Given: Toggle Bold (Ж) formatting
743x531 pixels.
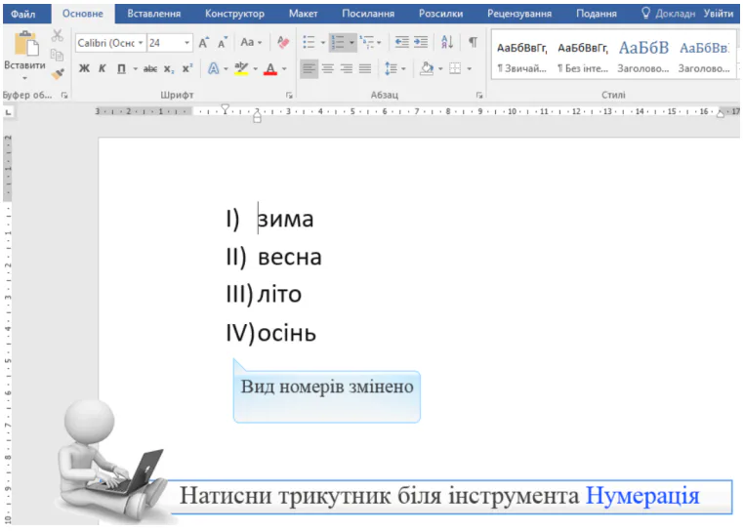Looking at the screenshot, I should click(84, 69).
